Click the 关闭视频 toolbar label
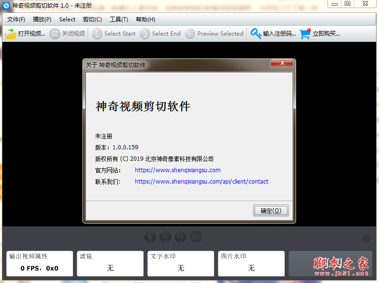This screenshot has height=283, width=379. 73,34
